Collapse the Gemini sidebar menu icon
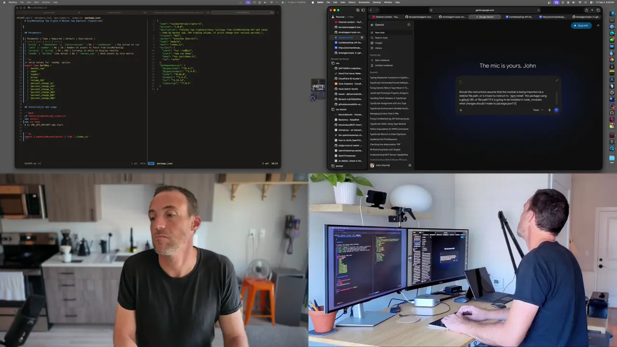The width and height of the screenshot is (617, 347). click(x=409, y=25)
